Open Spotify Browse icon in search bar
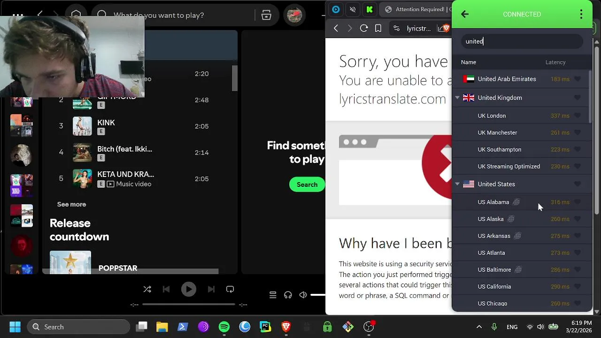601x338 pixels. tap(266, 15)
